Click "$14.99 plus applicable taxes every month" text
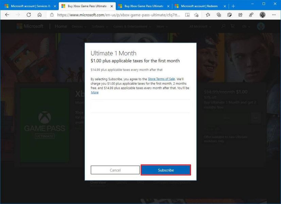Image resolution: width=281 pixels, height=204 pixels. point(126,70)
